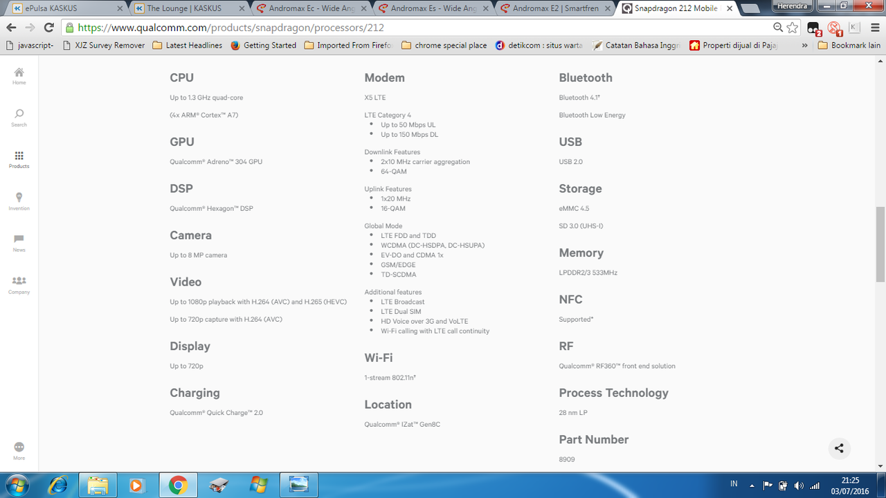Click the 'Up to 8 MP camera' text
The height and width of the screenshot is (498, 886).
(199, 255)
